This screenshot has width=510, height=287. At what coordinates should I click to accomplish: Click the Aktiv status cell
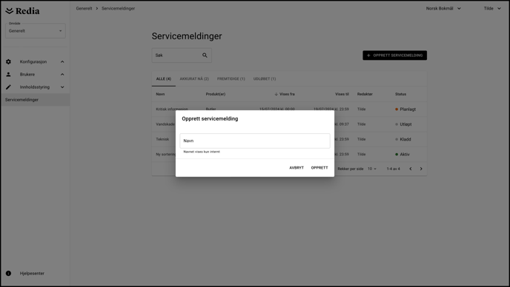[x=403, y=155]
